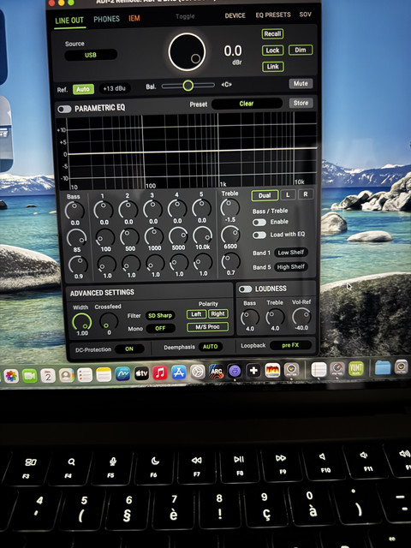
Task: Open Photos from the Dock
Action: click(x=11, y=377)
